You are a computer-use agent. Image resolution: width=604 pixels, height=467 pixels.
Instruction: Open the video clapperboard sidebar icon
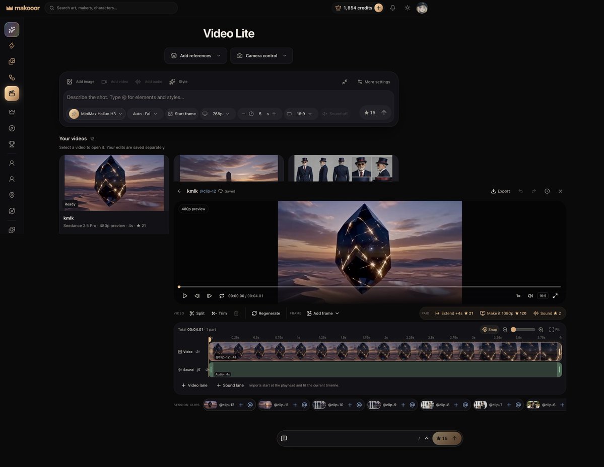tap(12, 94)
